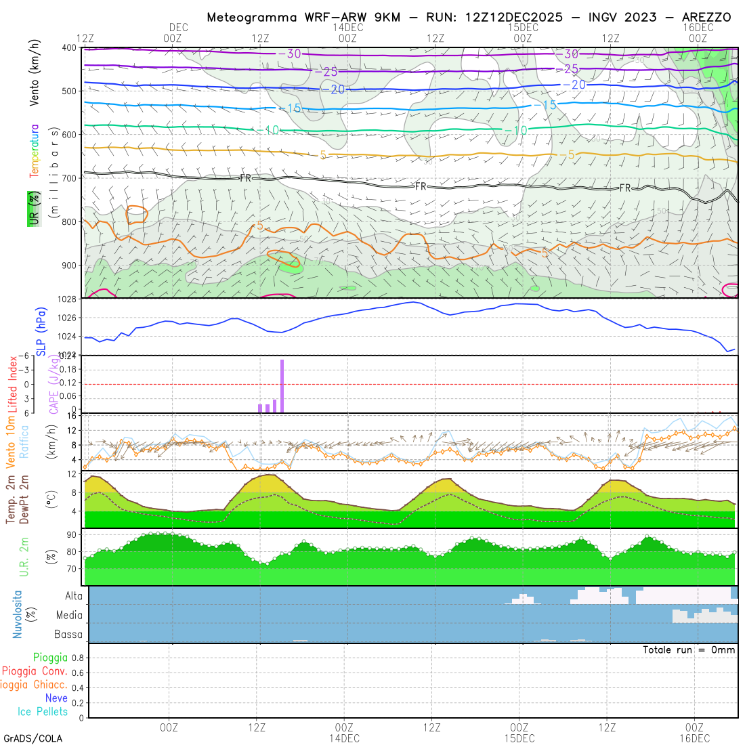The image size is (745, 745).
Task: Click the green Pioggia legend label
Action: [x=50, y=657]
